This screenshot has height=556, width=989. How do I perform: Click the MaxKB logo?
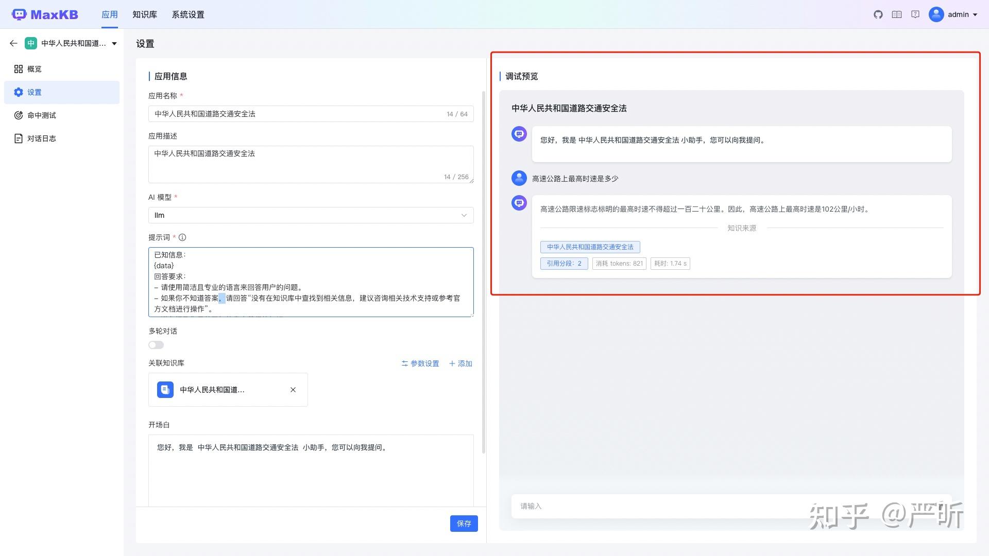[45, 14]
